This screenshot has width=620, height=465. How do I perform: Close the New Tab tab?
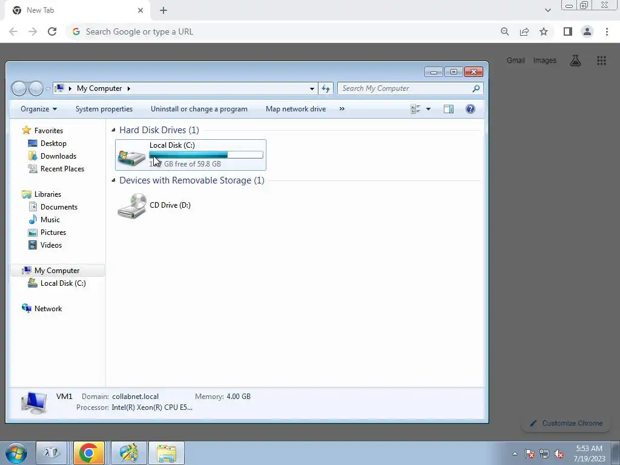point(140,10)
